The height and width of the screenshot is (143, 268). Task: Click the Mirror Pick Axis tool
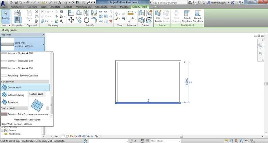coord(86,13)
